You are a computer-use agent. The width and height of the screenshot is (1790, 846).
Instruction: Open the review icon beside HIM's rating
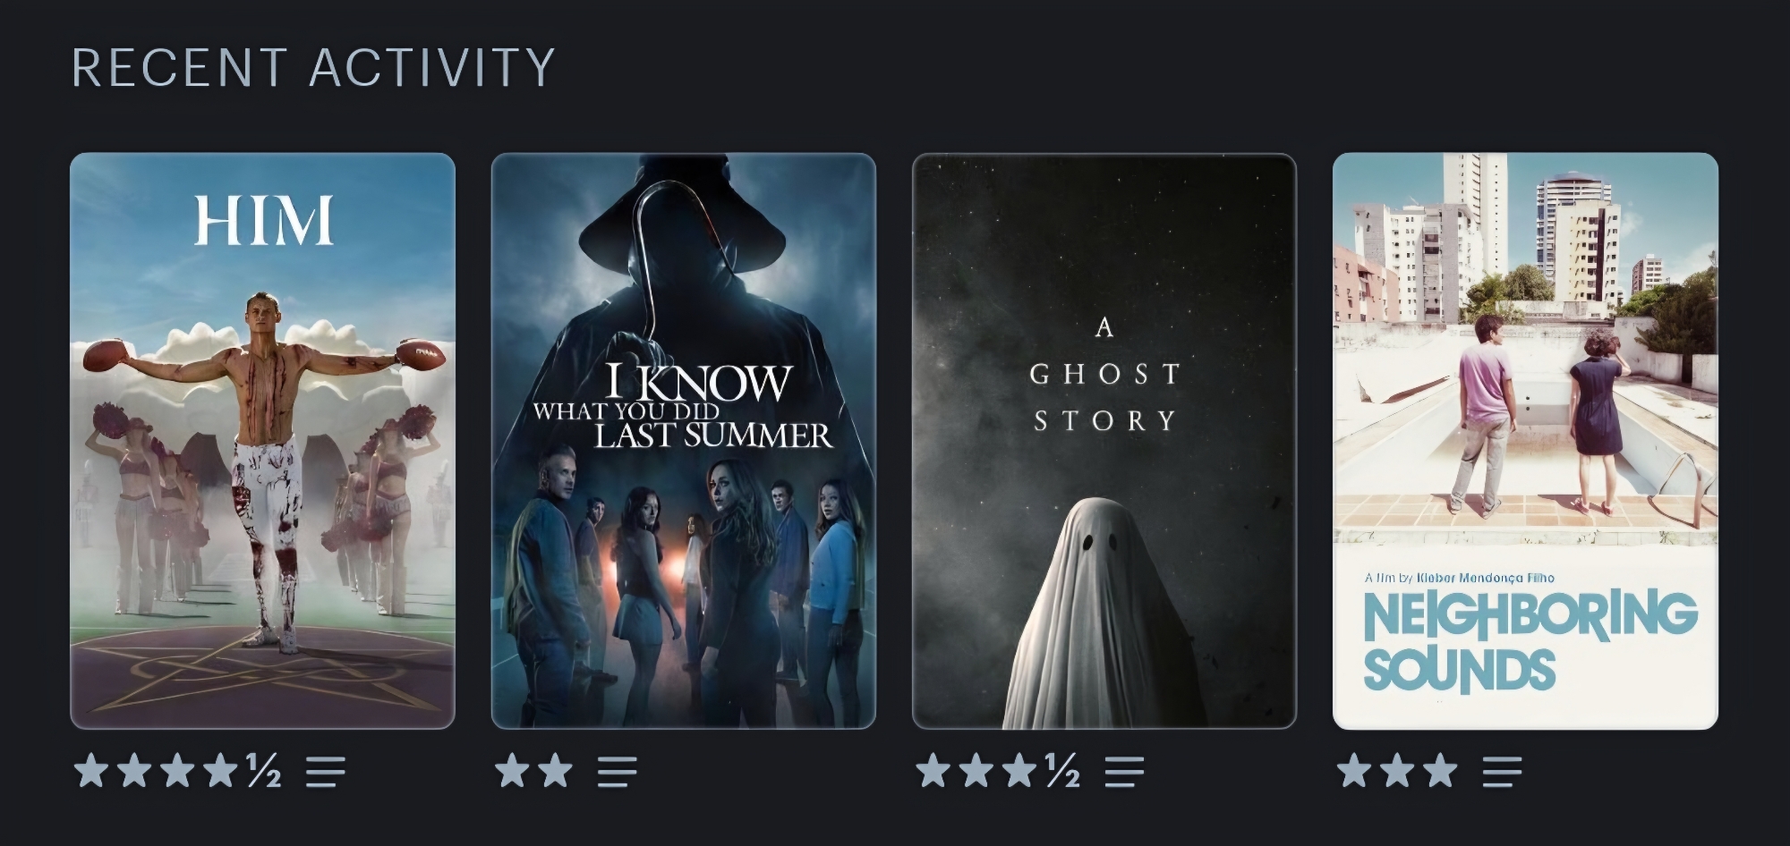tap(325, 771)
